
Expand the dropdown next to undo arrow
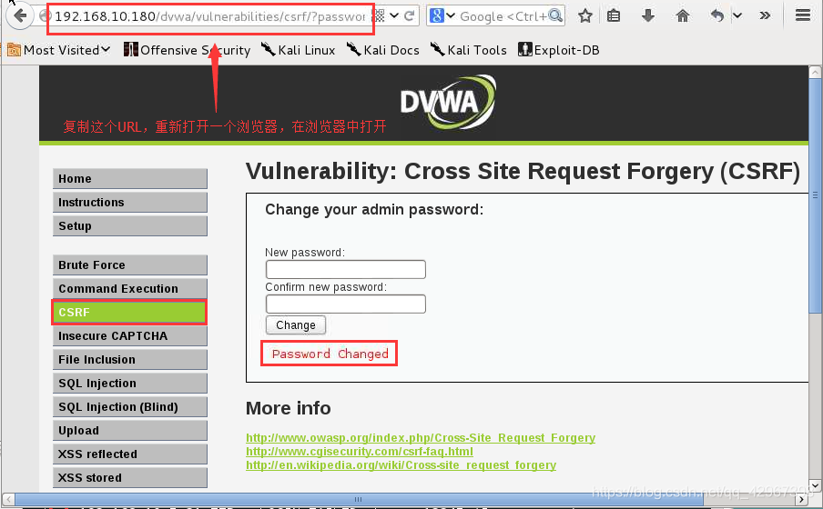737,15
